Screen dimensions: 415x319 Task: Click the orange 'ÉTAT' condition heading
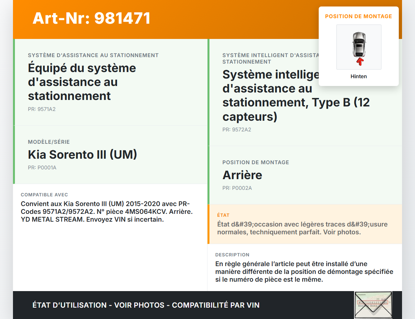tap(223, 215)
